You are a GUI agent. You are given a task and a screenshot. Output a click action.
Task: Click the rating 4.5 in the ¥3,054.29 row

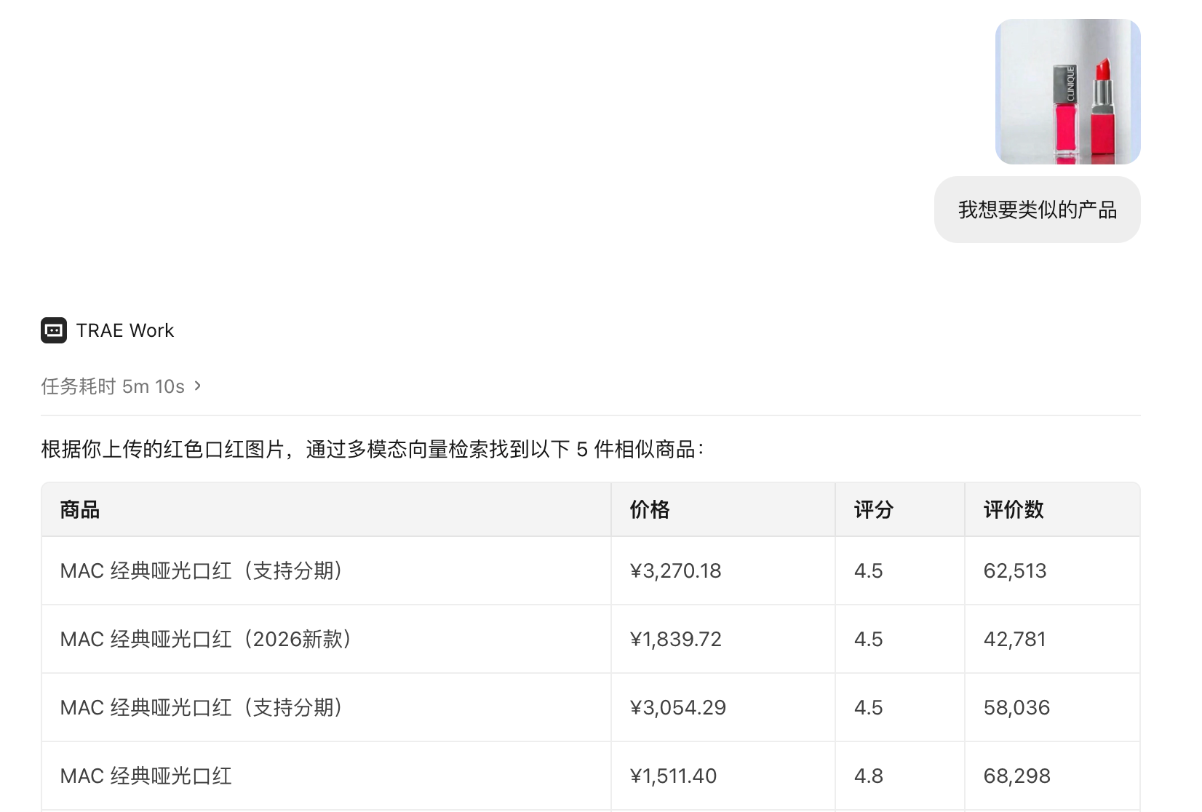[869, 707]
